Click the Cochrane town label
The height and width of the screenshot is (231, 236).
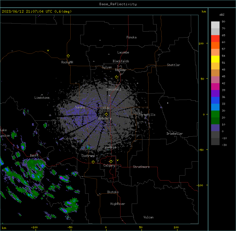[88, 156]
